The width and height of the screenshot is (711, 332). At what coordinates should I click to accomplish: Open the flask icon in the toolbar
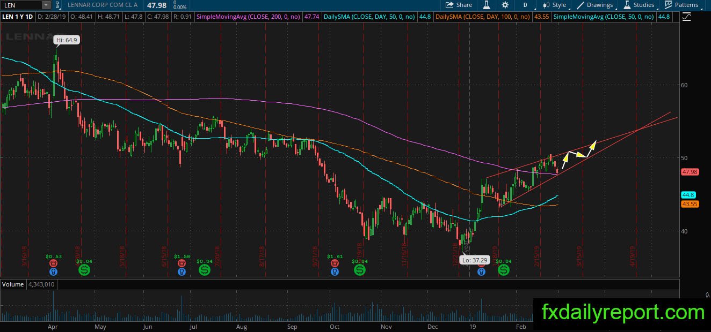(487, 5)
